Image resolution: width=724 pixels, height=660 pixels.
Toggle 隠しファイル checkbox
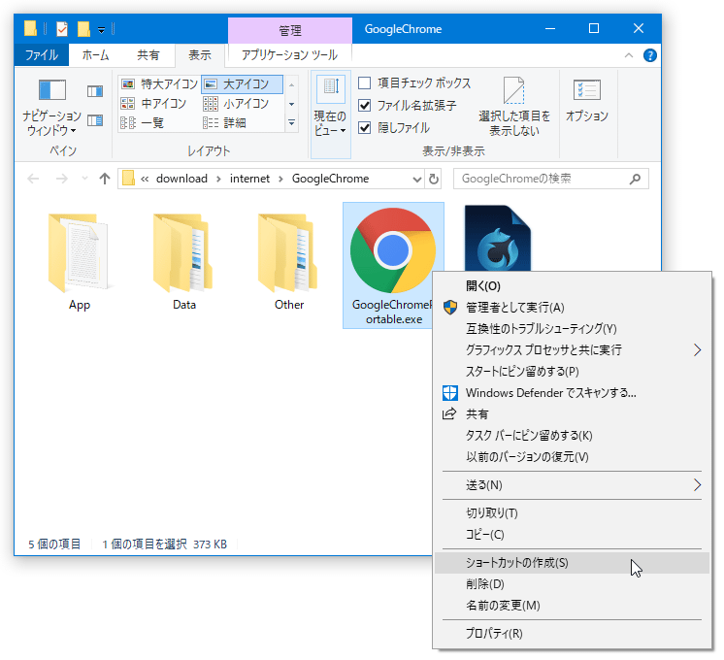coord(364,127)
